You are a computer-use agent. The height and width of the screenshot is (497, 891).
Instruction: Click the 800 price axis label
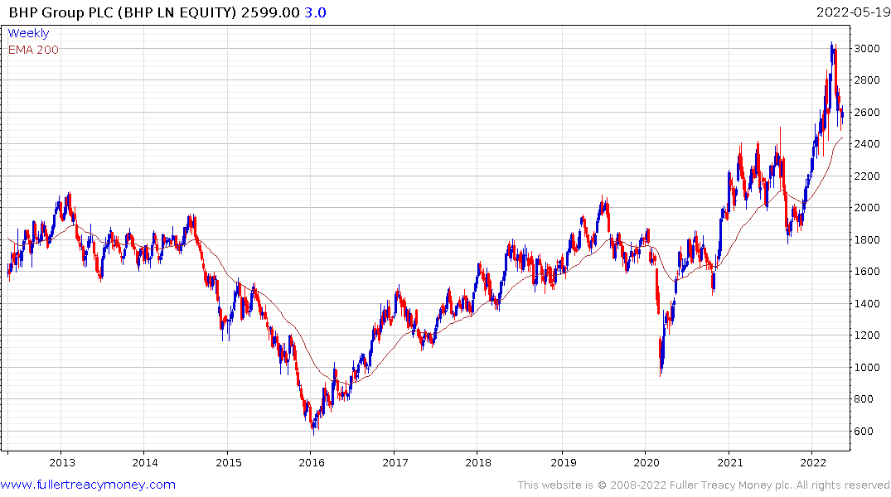[x=864, y=399]
